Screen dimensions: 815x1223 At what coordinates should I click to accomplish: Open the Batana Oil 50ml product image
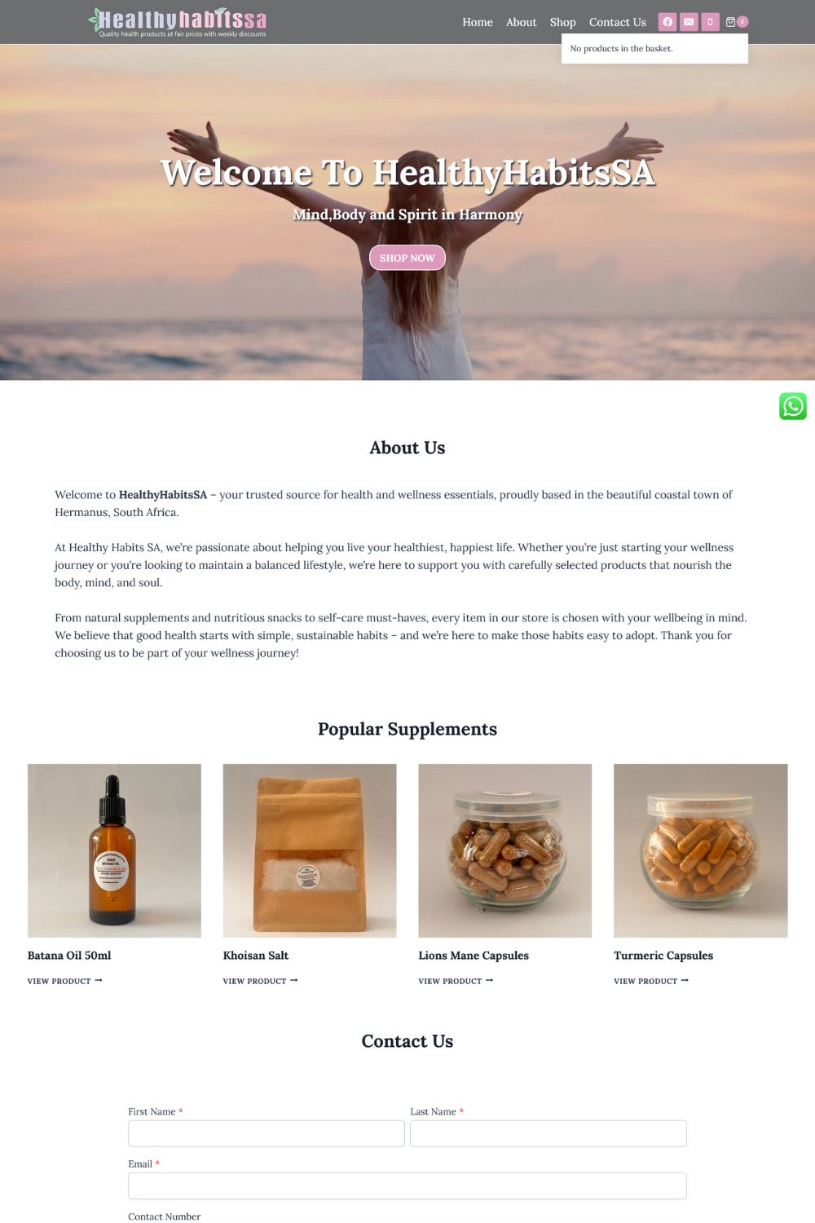click(114, 850)
